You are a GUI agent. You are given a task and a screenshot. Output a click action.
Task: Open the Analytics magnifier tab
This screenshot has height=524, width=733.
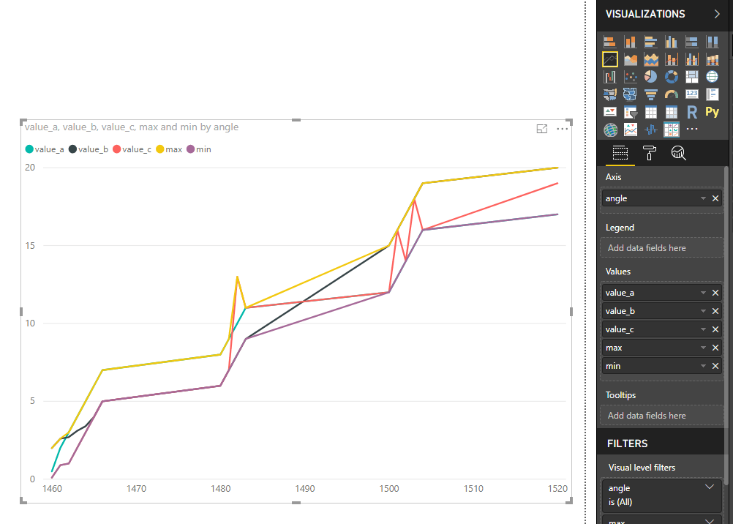[678, 153]
